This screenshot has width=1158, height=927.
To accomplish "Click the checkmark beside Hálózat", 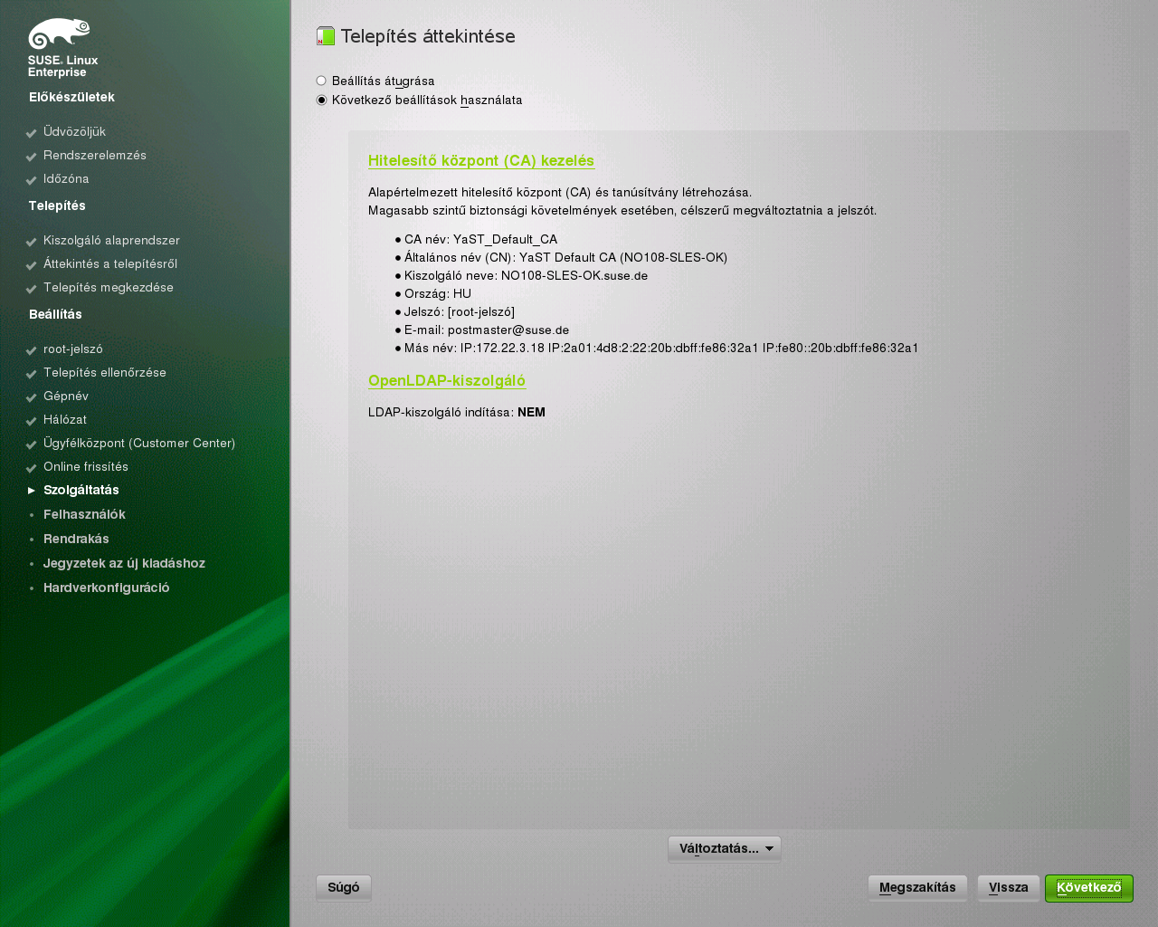I will (x=32, y=421).
